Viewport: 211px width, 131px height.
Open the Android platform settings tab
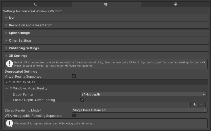(x=176, y=4)
